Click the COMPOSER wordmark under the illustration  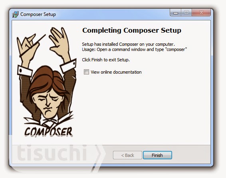pos(48,131)
